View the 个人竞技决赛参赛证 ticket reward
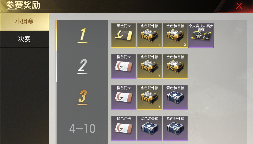The height and width of the screenshot is (144, 253). pos(201,36)
